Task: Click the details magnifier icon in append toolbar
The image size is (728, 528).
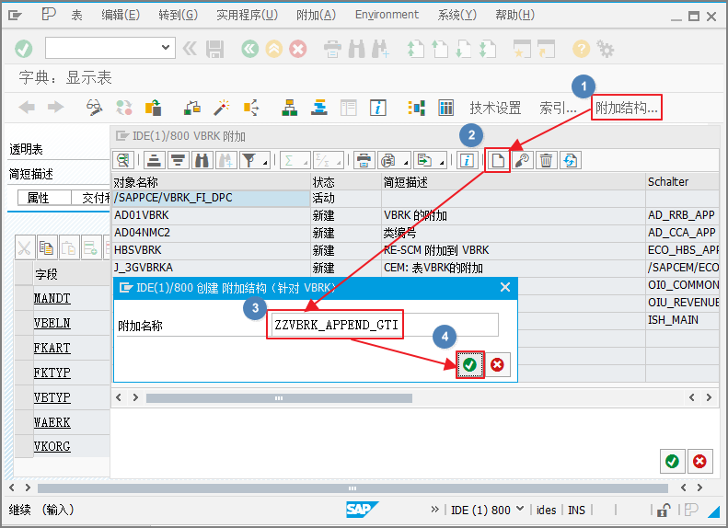Action: (x=123, y=161)
